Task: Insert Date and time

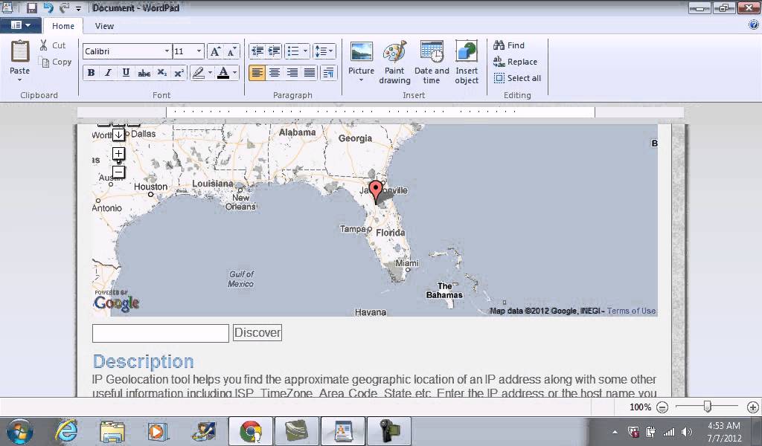Action: coord(432,62)
